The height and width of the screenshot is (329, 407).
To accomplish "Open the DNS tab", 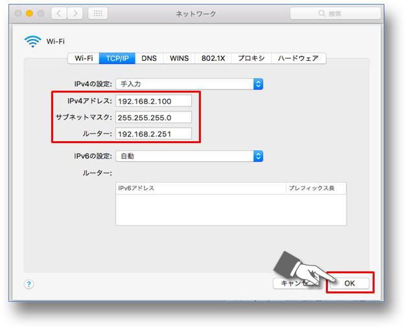I will [149, 58].
